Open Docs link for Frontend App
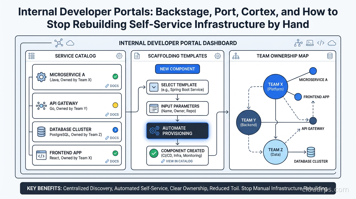This screenshot has width=356, height=199. (112, 161)
